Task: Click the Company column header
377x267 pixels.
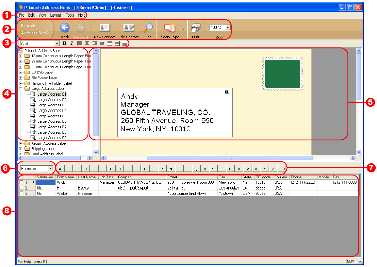Action: (x=142, y=177)
